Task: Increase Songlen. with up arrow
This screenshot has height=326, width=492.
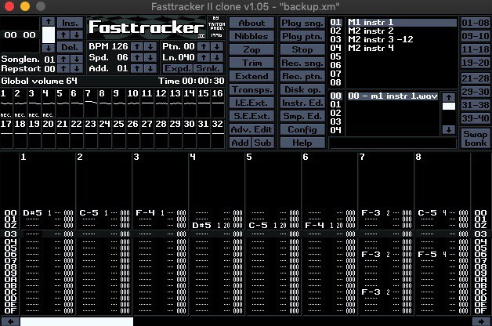Action: 63,59
